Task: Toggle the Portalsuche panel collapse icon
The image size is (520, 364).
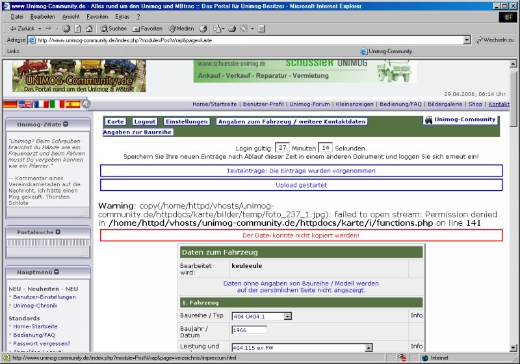Action: click(58, 232)
